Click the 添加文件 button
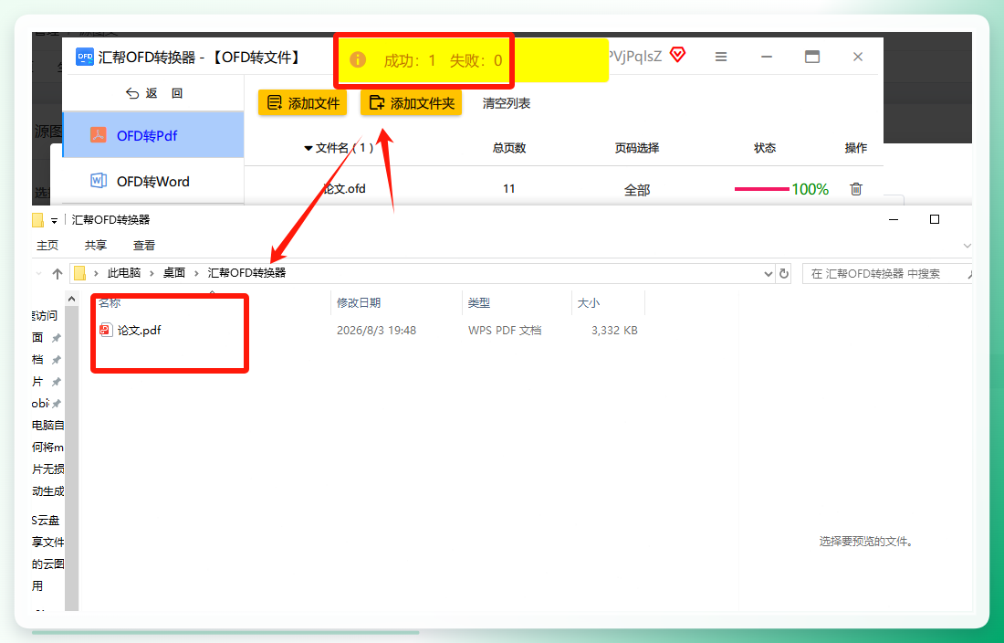This screenshot has width=1004, height=643. tap(302, 103)
